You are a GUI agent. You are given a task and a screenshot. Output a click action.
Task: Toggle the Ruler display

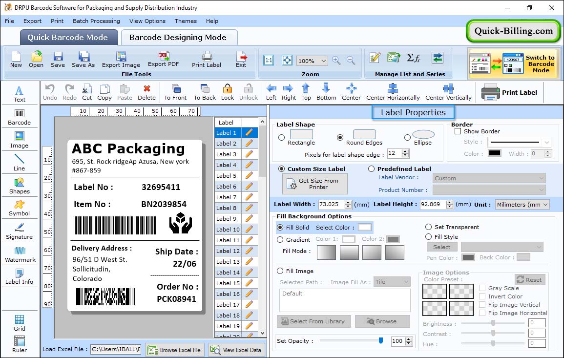pyautogui.click(x=20, y=344)
